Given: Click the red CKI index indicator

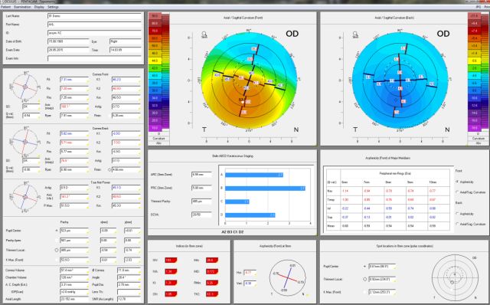Looking at the screenshot, I should pos(171,294).
